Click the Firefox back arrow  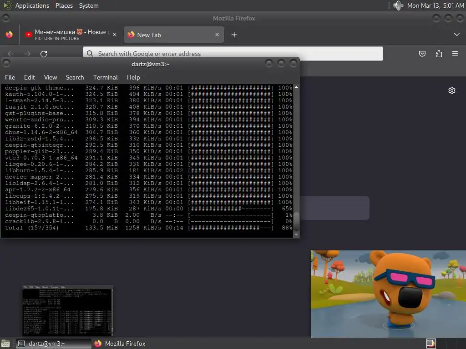(11, 54)
